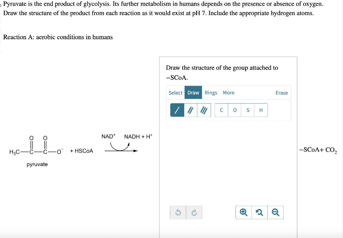Zoom out of the structure canvas
Viewport: 343px width, 238px height.
coord(275,212)
